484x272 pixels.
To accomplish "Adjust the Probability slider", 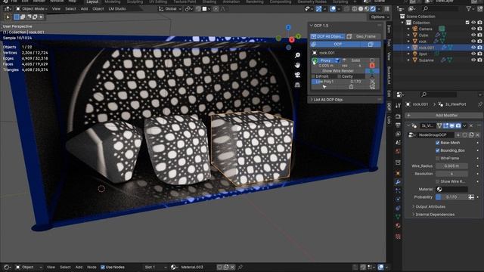I will (451, 197).
